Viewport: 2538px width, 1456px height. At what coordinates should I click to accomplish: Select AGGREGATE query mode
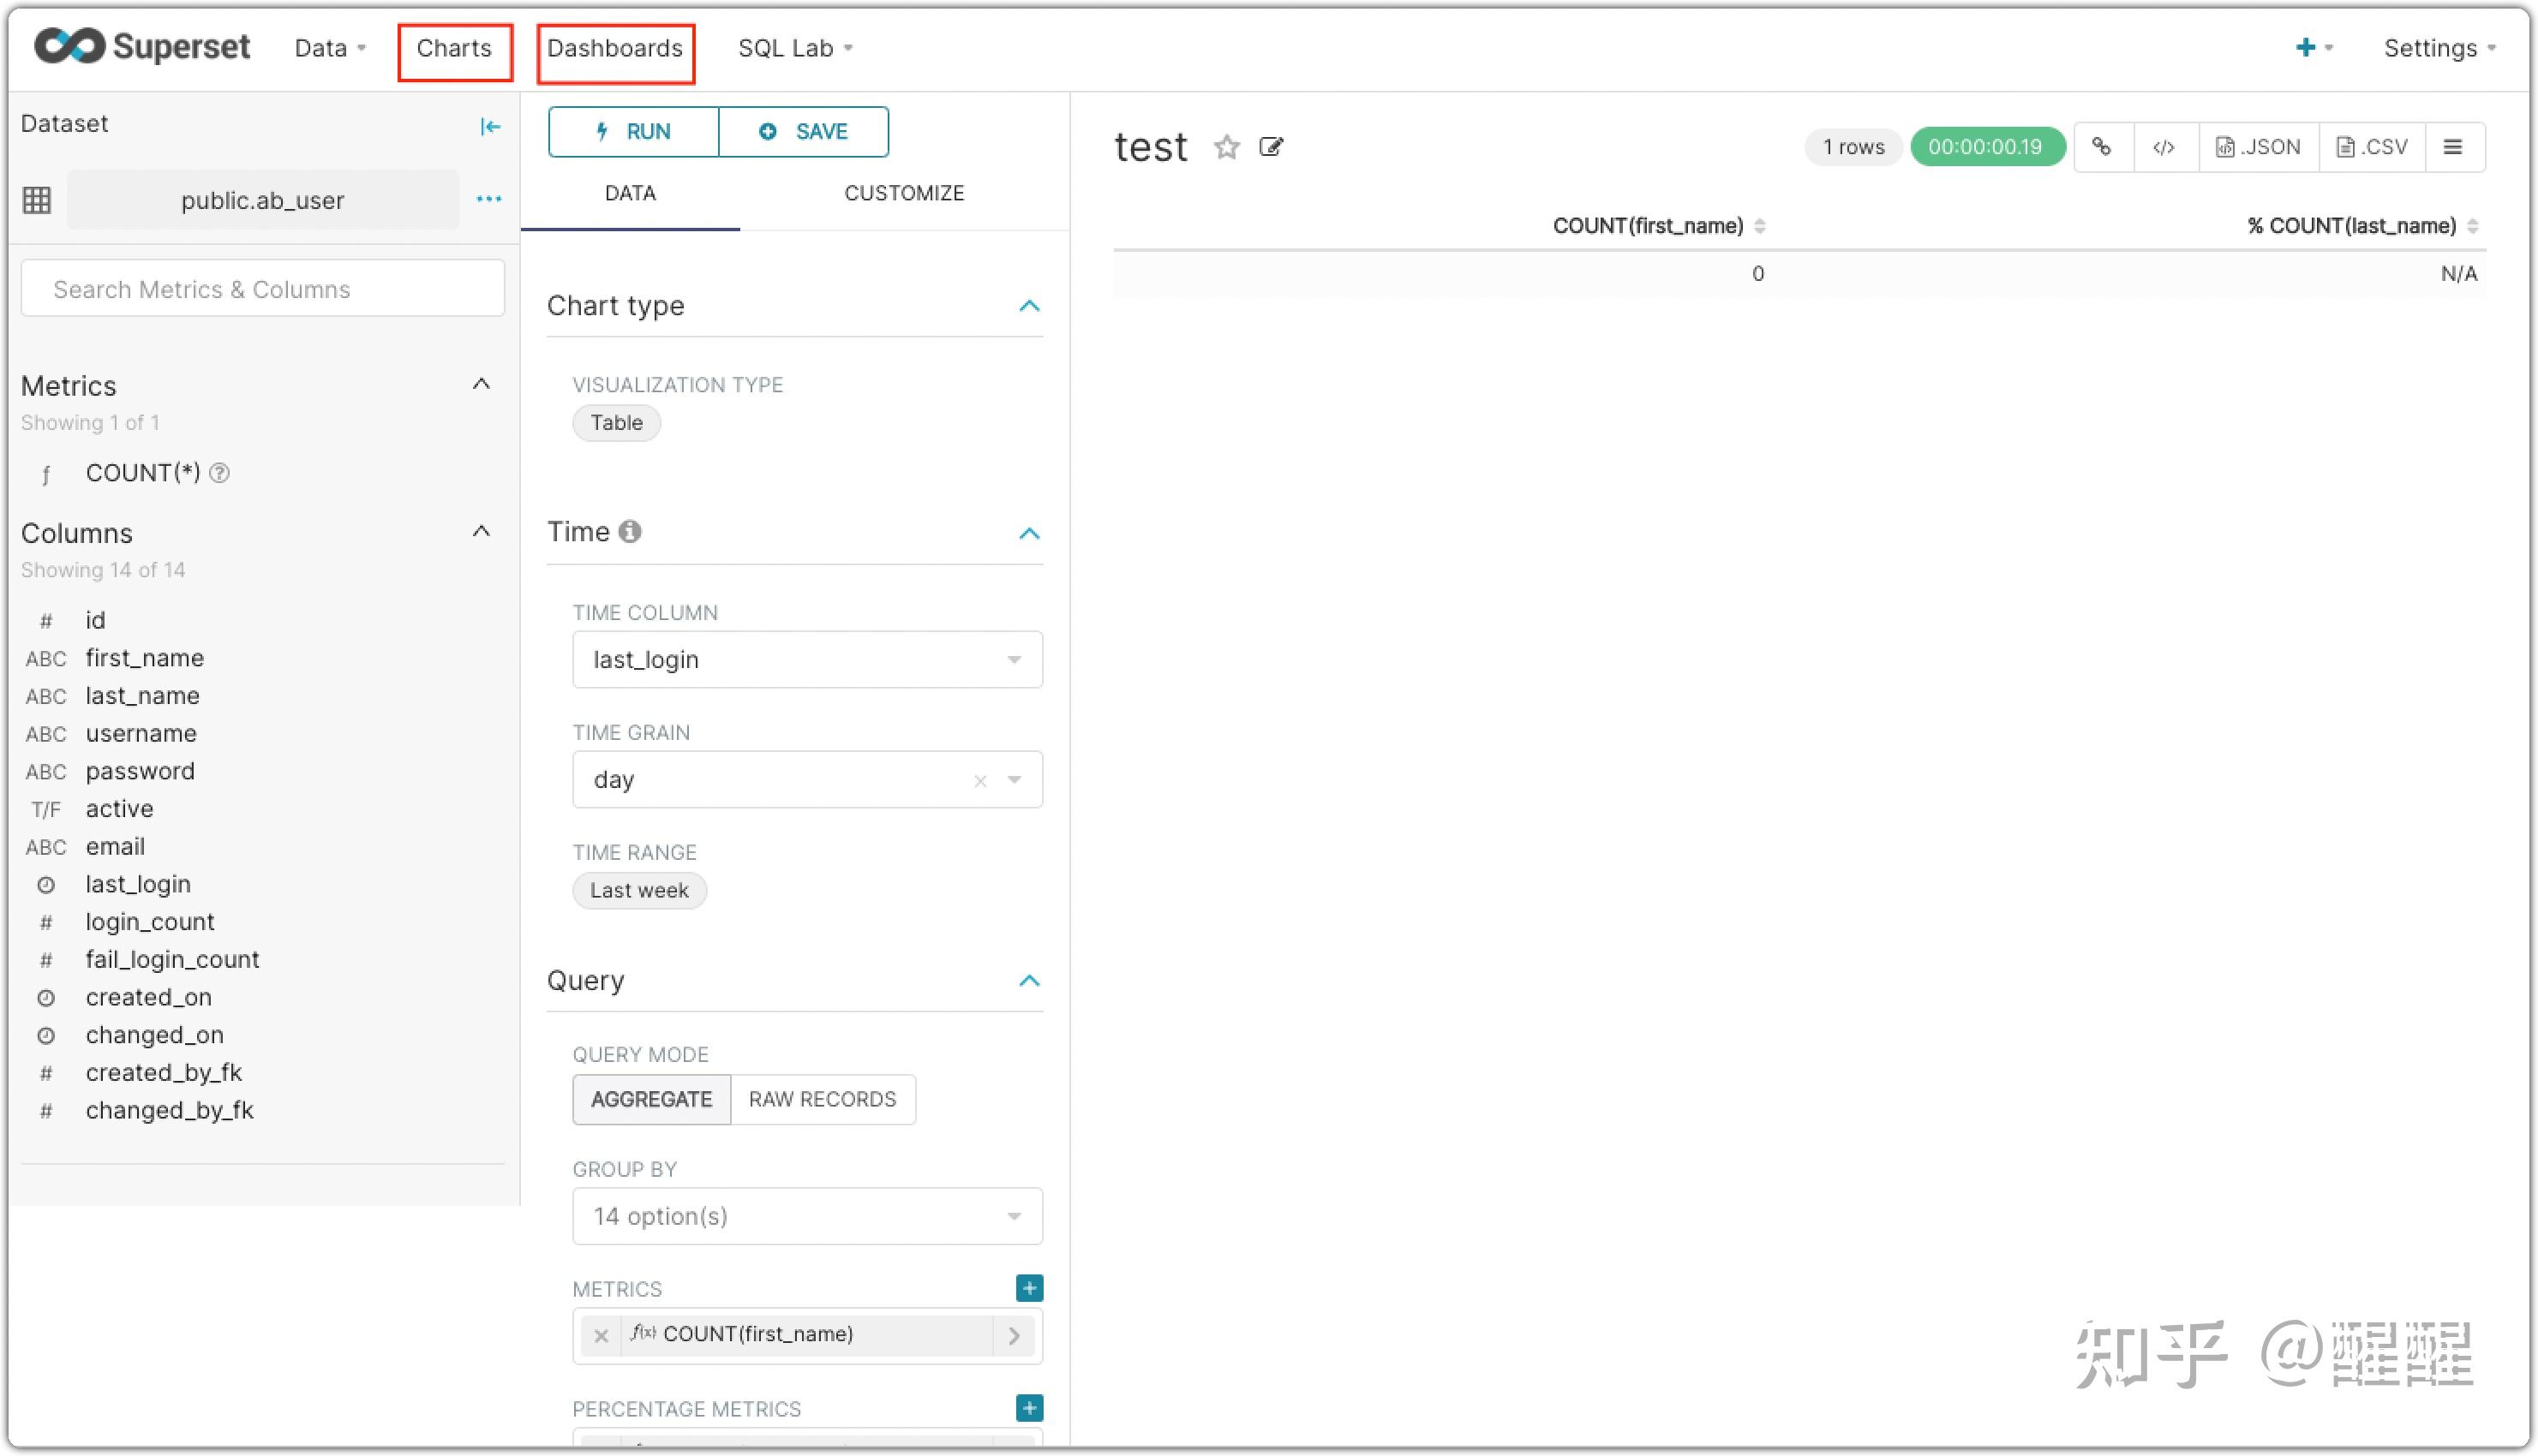click(651, 1099)
